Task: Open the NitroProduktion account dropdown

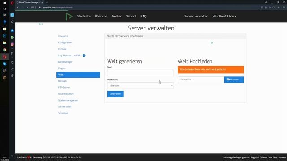Action: pyautogui.click(x=224, y=16)
